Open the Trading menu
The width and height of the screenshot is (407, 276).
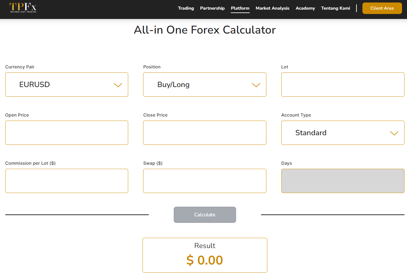click(x=186, y=8)
